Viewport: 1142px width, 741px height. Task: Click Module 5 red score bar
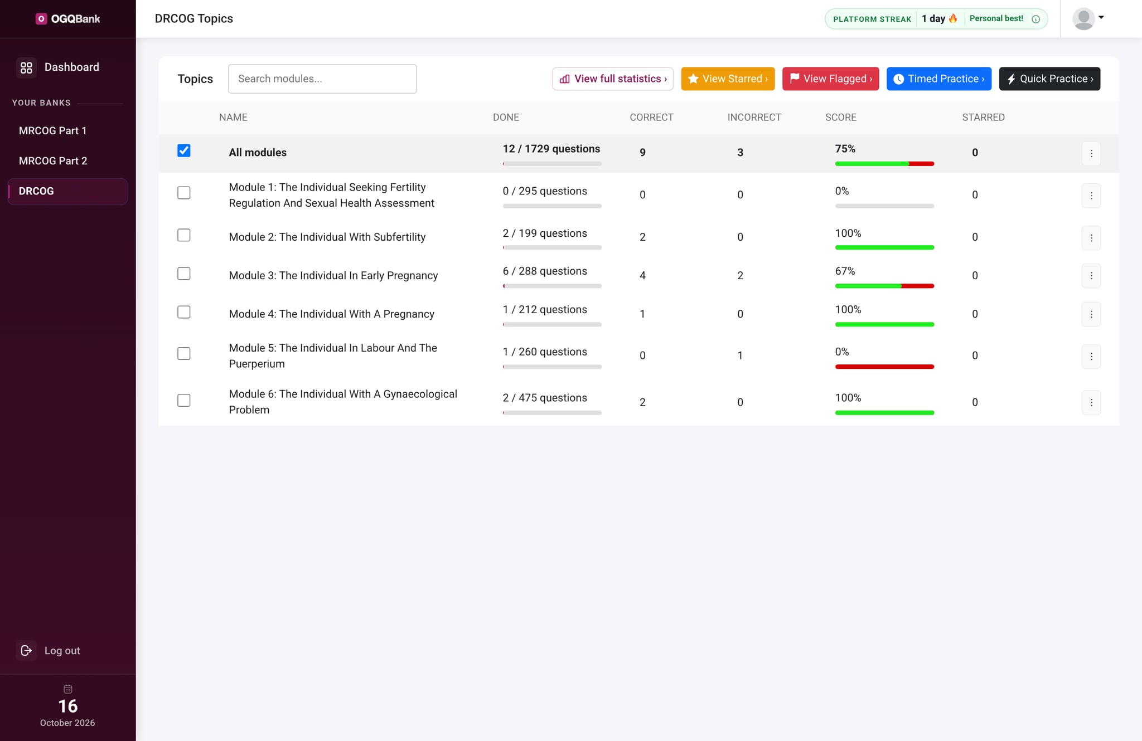point(884,367)
